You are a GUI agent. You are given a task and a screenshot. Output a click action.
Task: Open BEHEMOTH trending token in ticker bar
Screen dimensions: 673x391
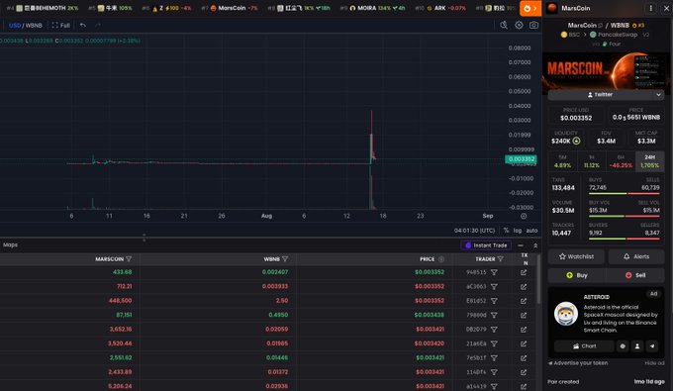tap(43, 8)
